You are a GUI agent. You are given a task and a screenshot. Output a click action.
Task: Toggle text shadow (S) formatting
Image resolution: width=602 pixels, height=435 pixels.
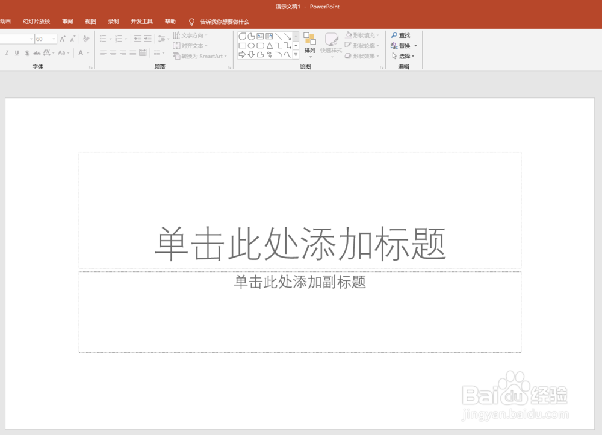pyautogui.click(x=27, y=52)
